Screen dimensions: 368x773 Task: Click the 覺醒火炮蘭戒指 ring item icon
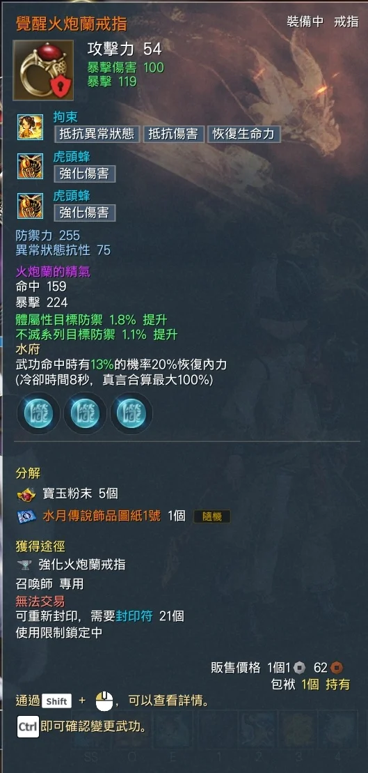click(43, 70)
